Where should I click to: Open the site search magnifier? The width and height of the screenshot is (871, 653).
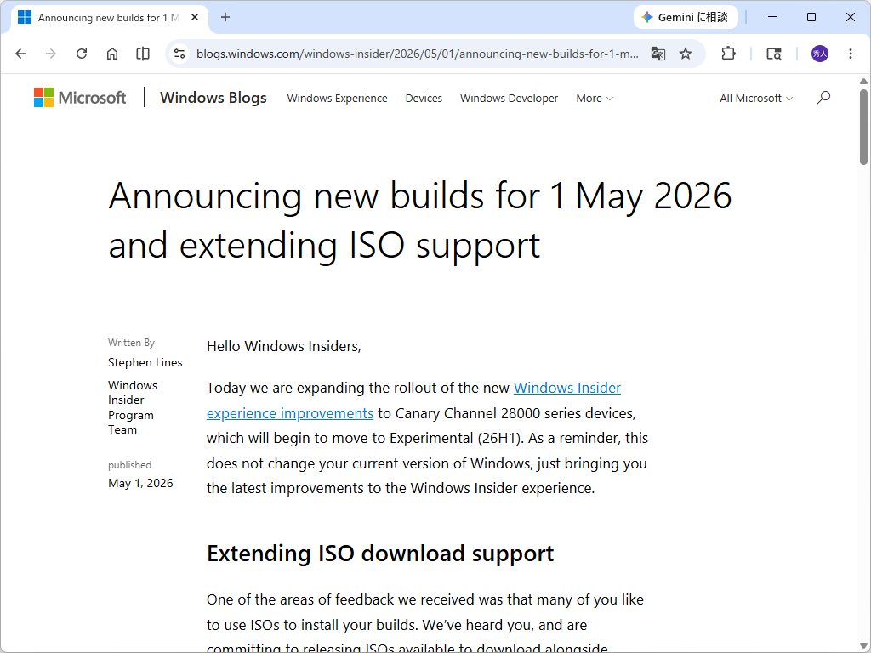click(x=823, y=98)
